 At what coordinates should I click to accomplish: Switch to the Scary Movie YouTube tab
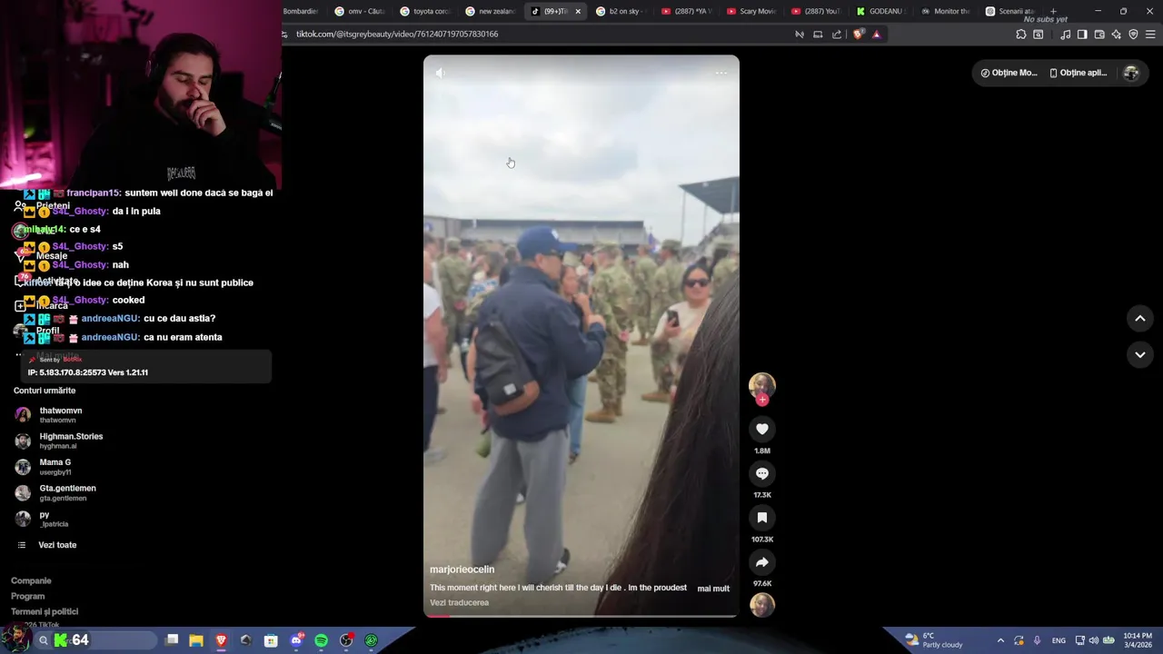752,12
